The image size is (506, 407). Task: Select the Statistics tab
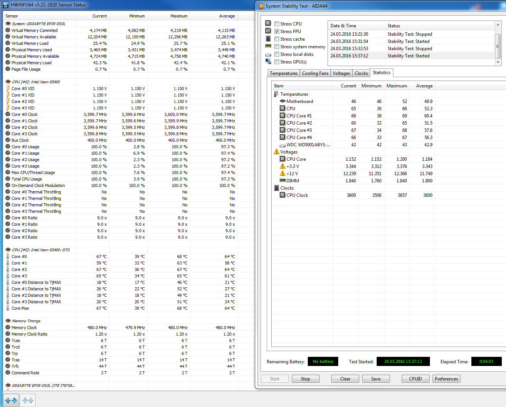(382, 73)
